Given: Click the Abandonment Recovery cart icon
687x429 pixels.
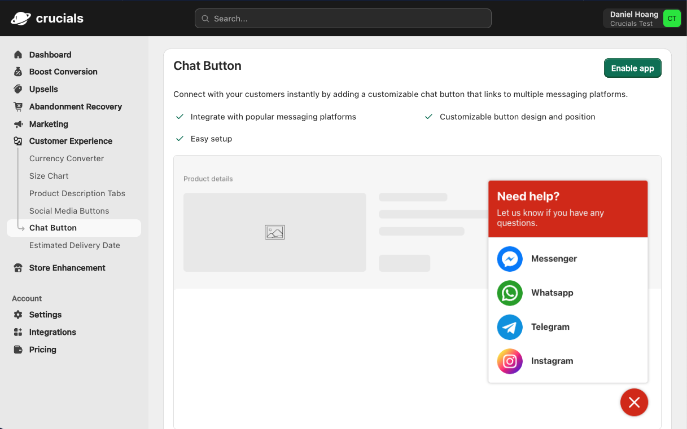Looking at the screenshot, I should [18, 107].
